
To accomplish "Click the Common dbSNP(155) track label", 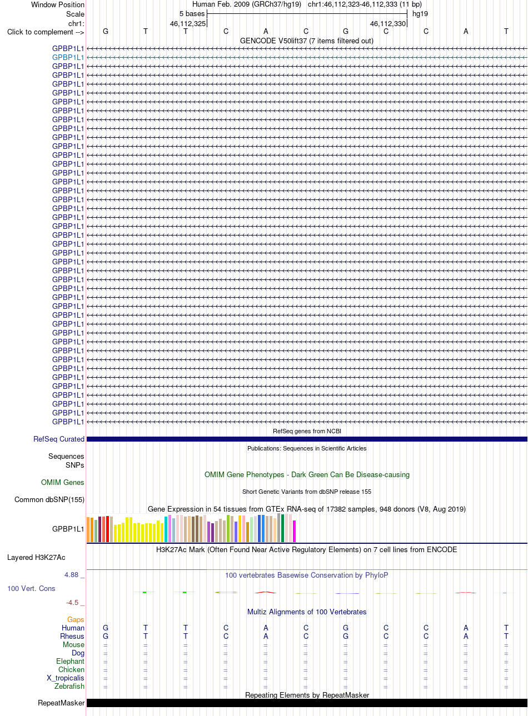I will point(49,500).
